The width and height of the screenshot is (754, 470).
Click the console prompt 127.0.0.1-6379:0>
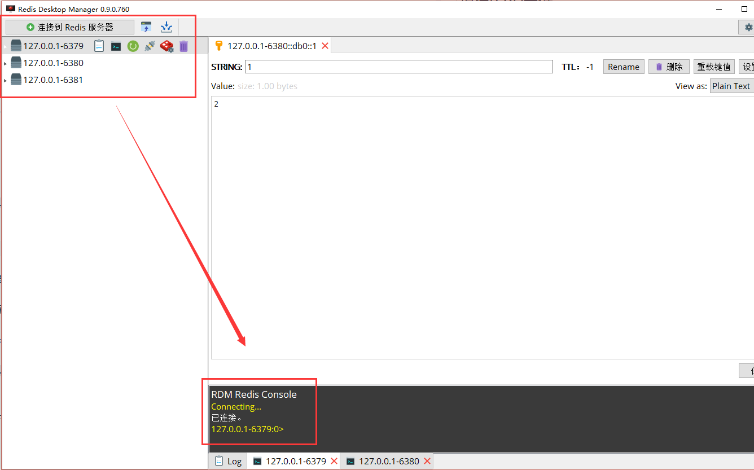click(x=247, y=429)
